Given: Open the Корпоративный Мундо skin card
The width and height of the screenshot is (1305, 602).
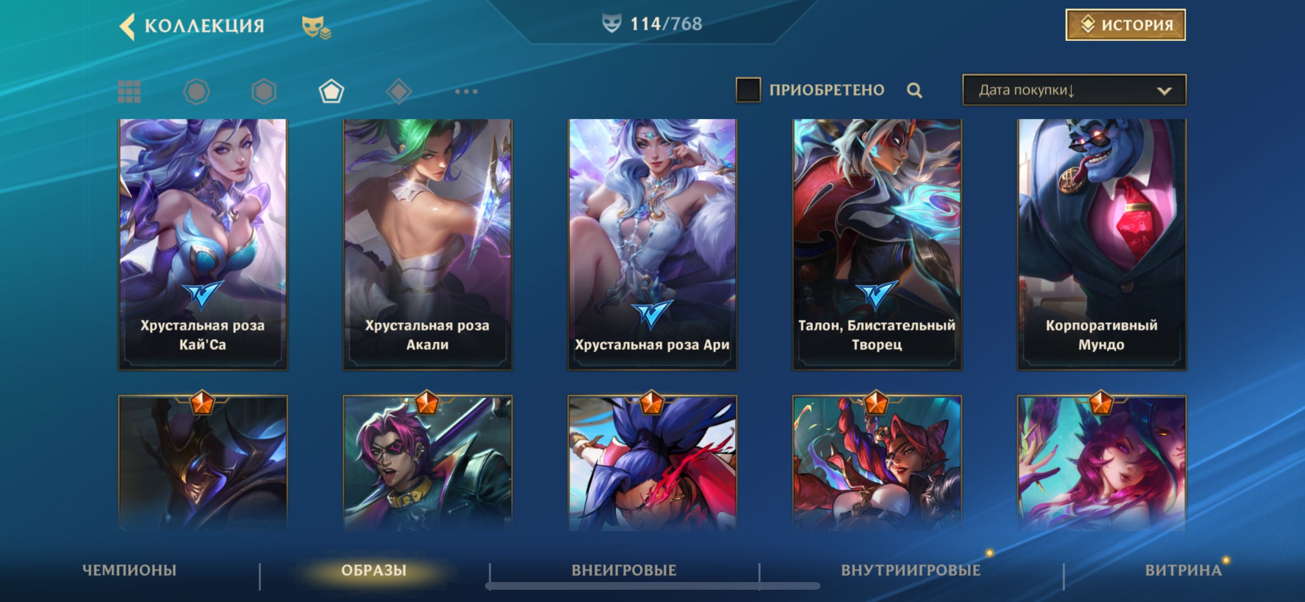Looking at the screenshot, I should tap(1101, 245).
